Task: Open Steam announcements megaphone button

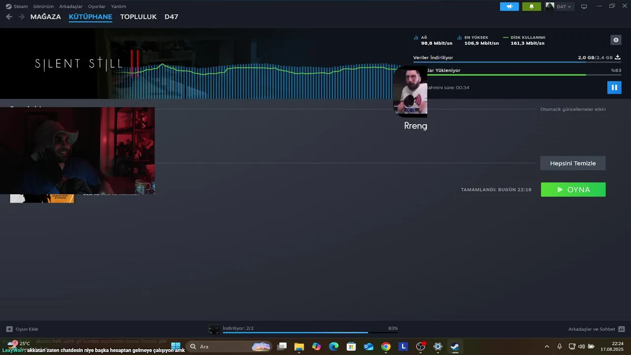Action: coord(509,6)
